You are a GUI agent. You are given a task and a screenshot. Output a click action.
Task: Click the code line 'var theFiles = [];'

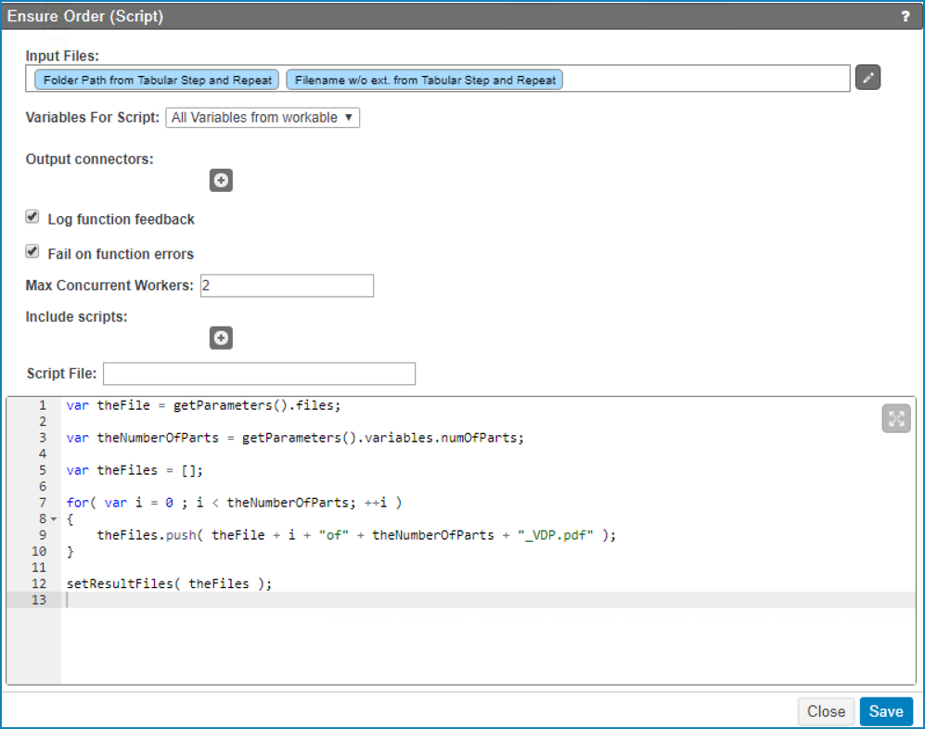(x=135, y=470)
